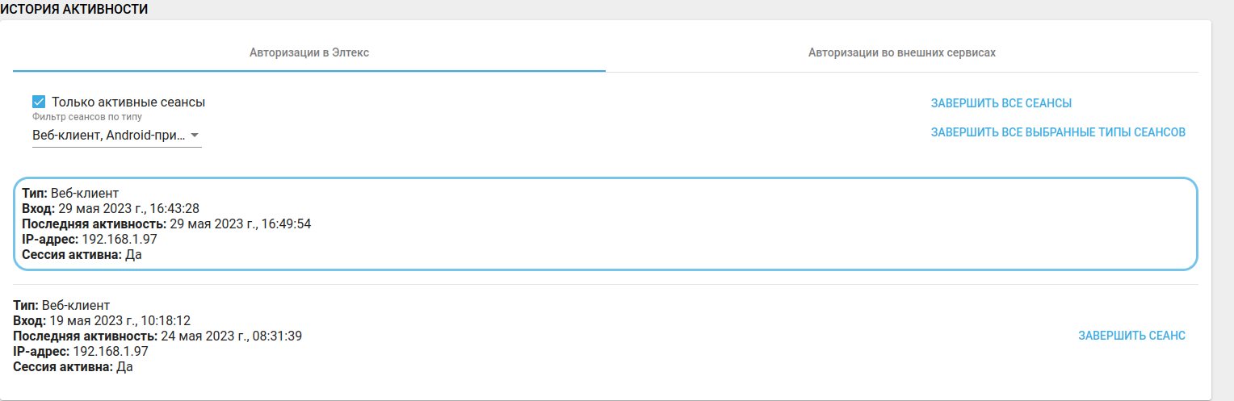Select the session entry from 29 мая 16:43:28
Image resolution: width=1234 pixels, height=401 pixels.
605,223
